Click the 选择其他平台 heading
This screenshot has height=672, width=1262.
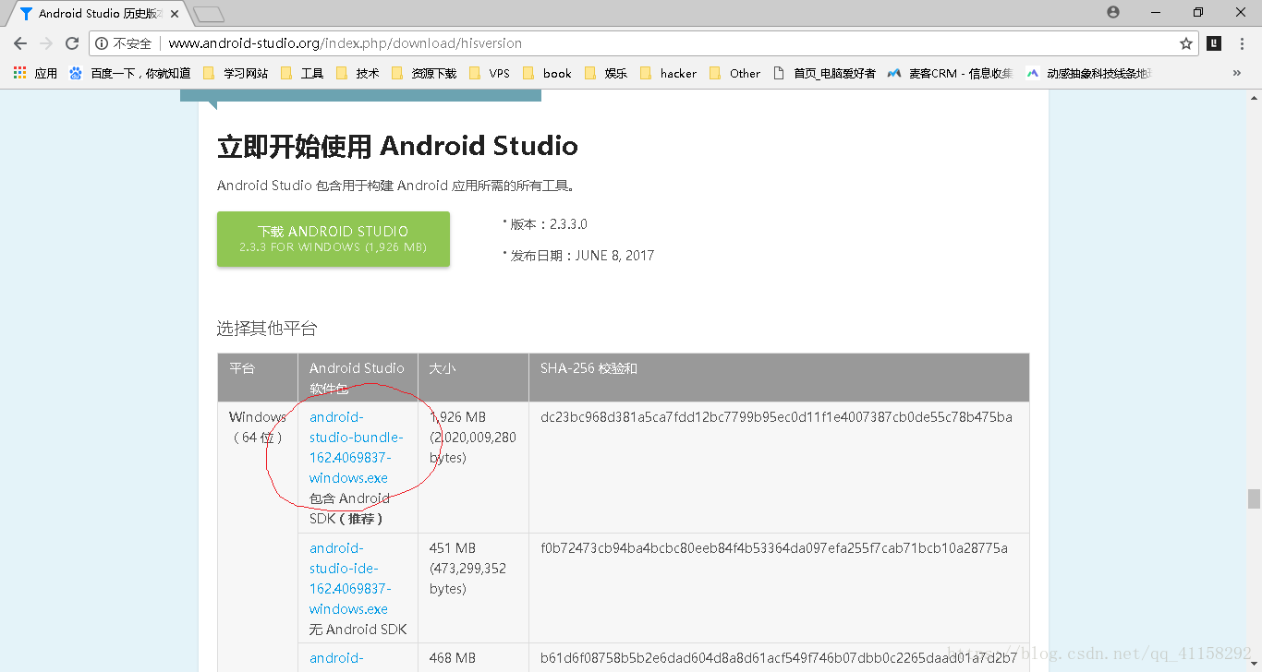(267, 329)
